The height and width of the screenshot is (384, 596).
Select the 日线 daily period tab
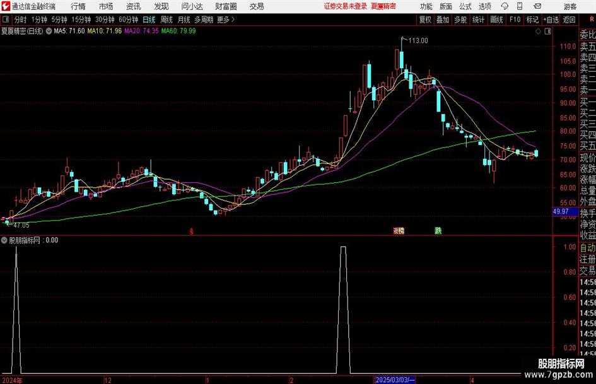[x=149, y=20]
